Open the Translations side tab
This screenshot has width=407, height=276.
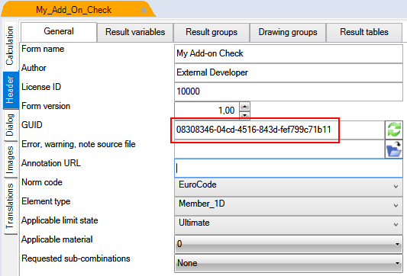[x=11, y=206]
